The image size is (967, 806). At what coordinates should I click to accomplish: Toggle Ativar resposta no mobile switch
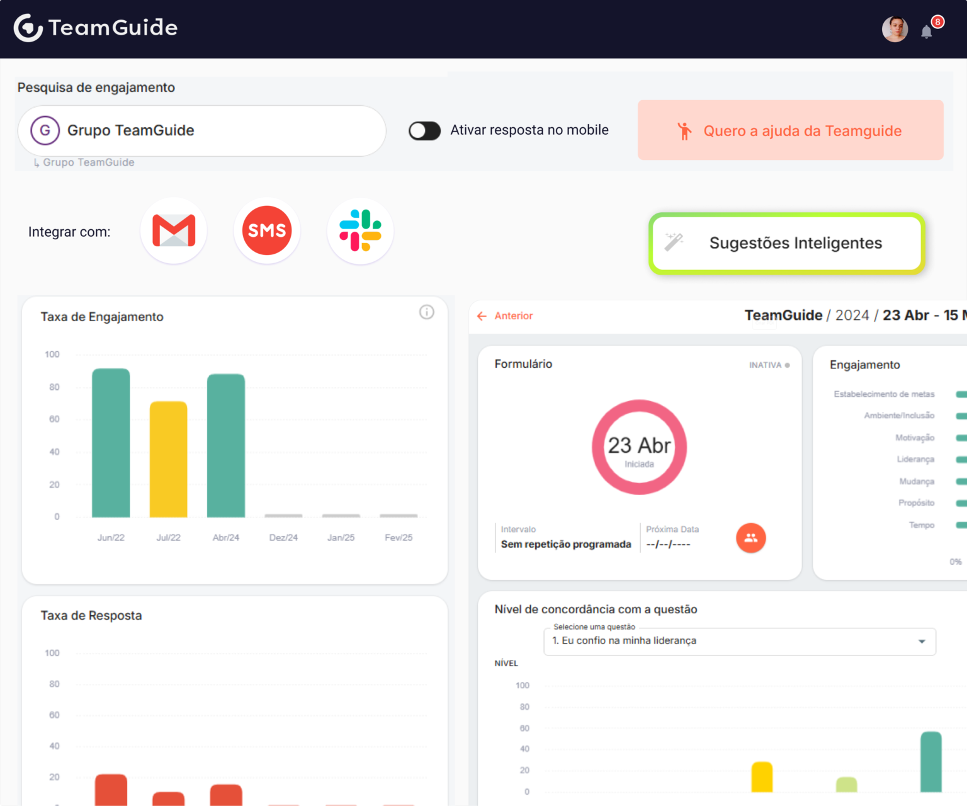tap(424, 130)
